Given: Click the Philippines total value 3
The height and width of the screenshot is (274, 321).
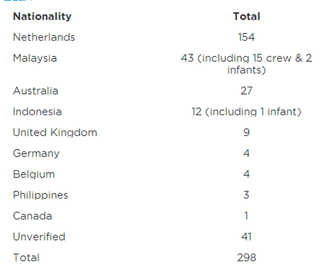Looking at the screenshot, I should 246,195.
